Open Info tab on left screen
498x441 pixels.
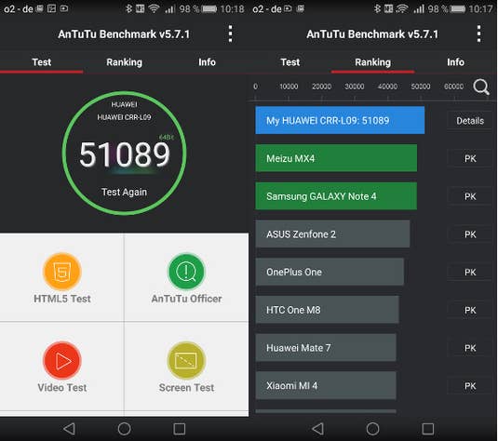207,62
